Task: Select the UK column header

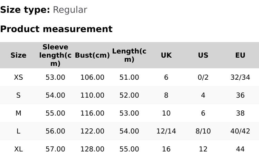Action: pos(166,55)
